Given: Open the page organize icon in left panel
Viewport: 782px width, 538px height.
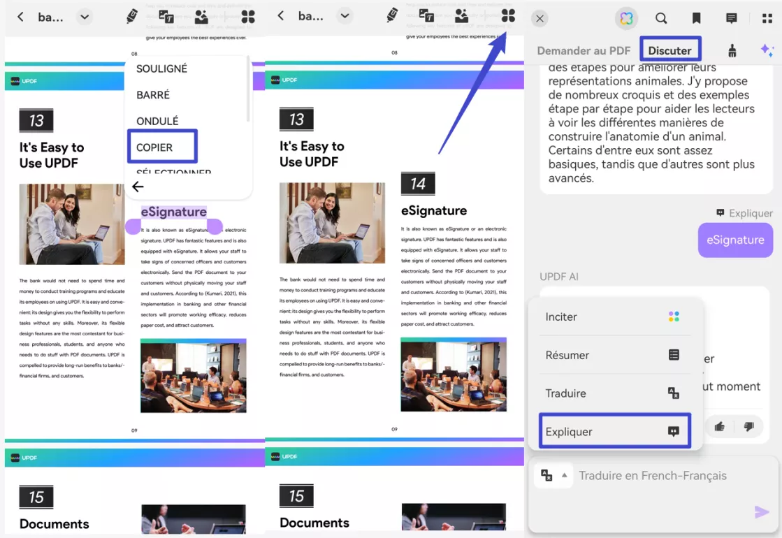Looking at the screenshot, I should pos(201,17).
